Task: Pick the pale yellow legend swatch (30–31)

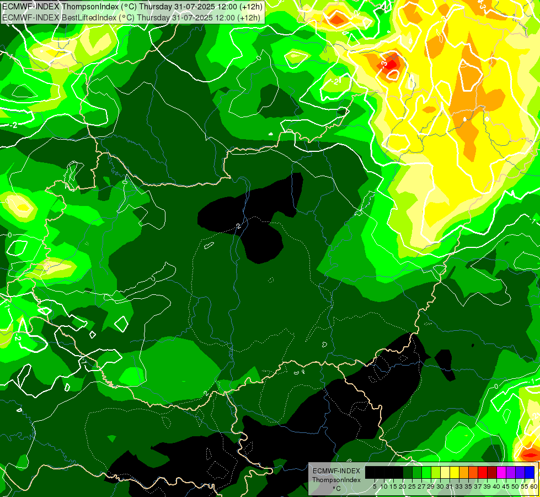Action: click(x=445, y=472)
